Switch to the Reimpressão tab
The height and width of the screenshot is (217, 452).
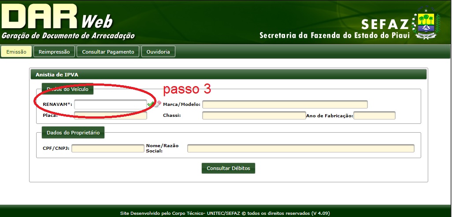pos(54,52)
